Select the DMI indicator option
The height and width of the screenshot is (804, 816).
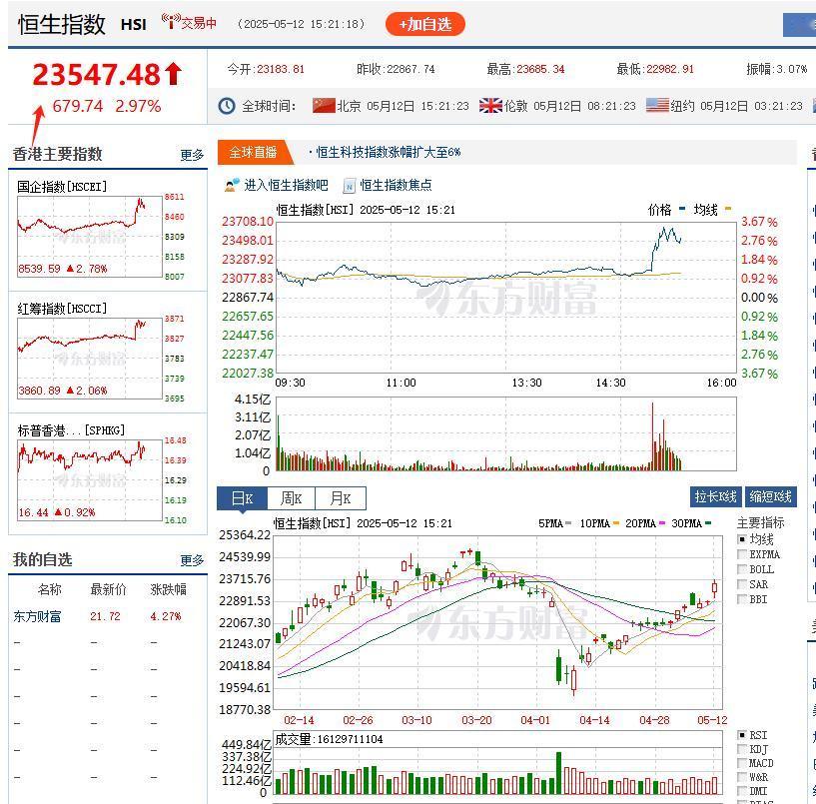point(742,791)
